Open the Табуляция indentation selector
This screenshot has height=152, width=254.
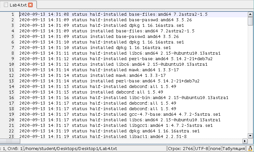click(x=233, y=148)
